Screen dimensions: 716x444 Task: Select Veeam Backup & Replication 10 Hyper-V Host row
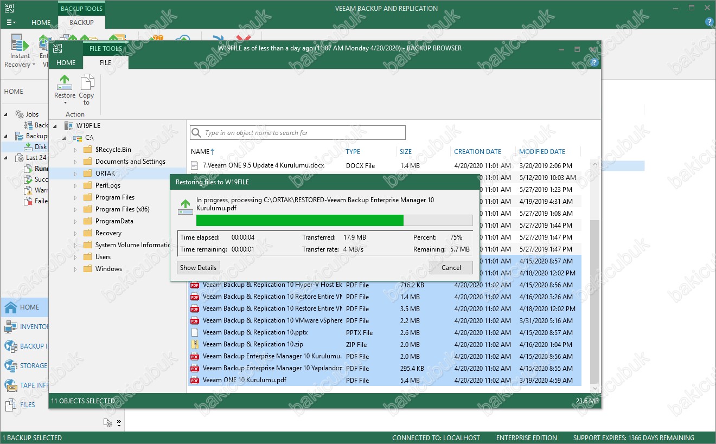385,285
